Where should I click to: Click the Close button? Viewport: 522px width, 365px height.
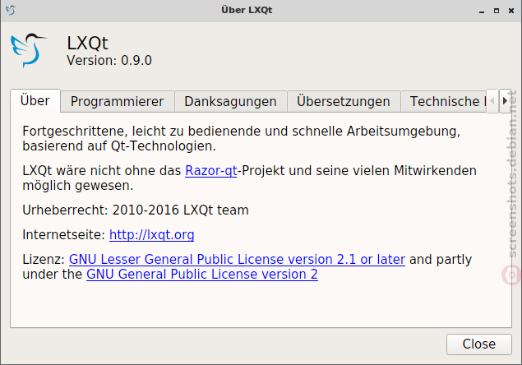[479, 344]
